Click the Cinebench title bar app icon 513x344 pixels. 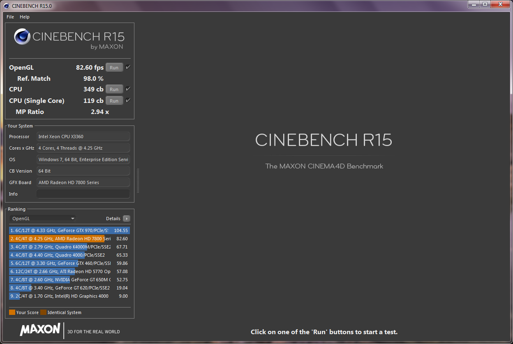6,6
